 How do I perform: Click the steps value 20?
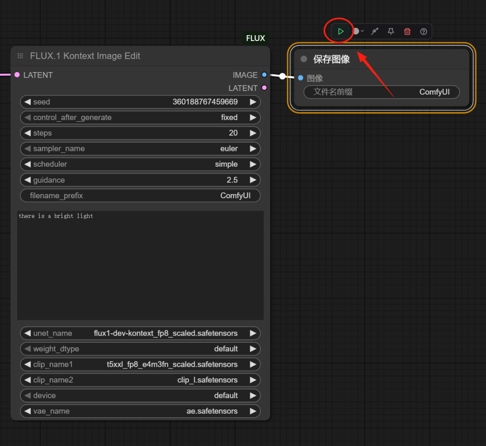coord(233,133)
